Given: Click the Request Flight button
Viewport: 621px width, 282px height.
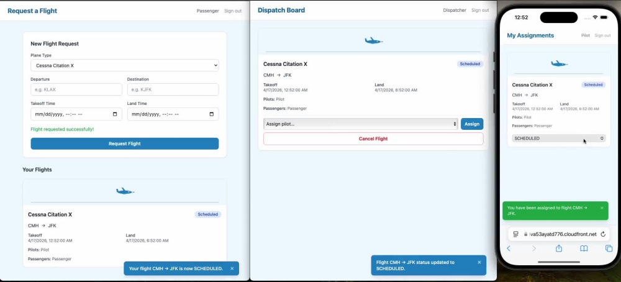Looking at the screenshot, I should 124,143.
